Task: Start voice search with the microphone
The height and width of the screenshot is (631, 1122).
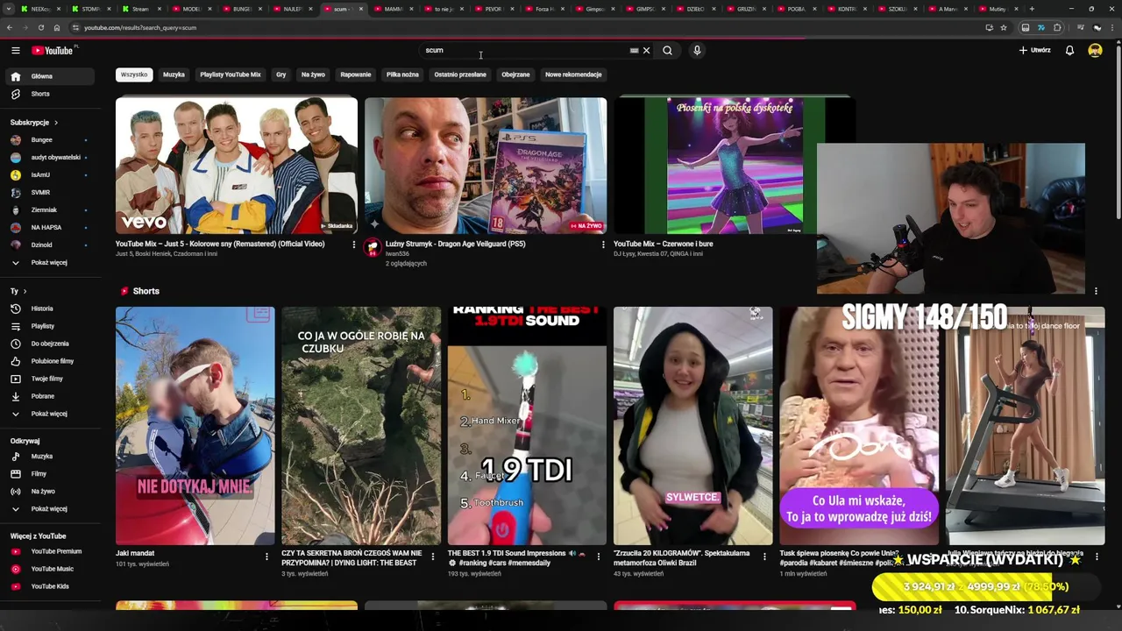Action: (x=697, y=50)
